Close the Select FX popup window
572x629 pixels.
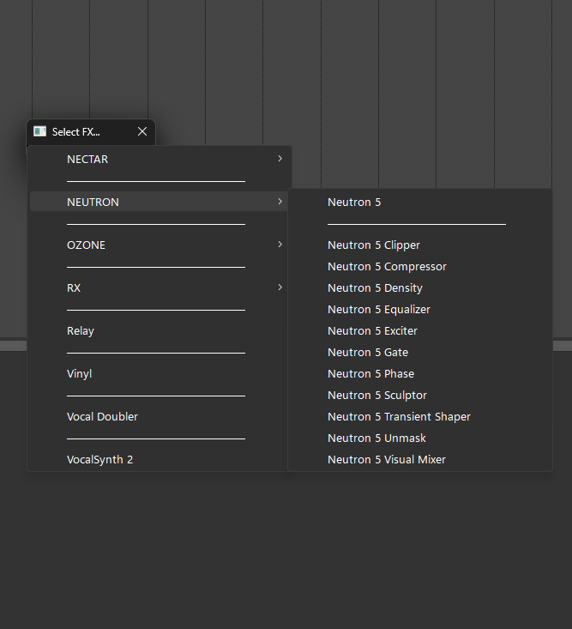142,131
